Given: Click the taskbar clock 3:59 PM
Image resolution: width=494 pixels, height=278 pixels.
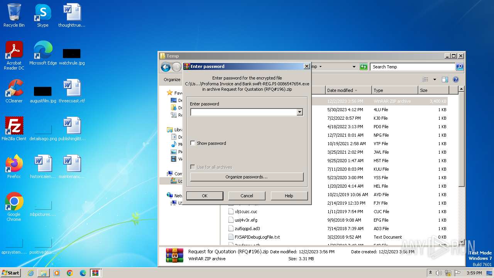Looking at the screenshot, I should pyautogui.click(x=474, y=273).
